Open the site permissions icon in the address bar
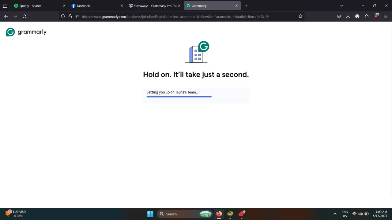 [77, 16]
